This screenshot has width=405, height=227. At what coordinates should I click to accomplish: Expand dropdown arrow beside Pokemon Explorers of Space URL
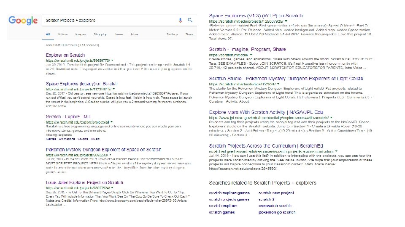pyautogui.click(x=110, y=155)
